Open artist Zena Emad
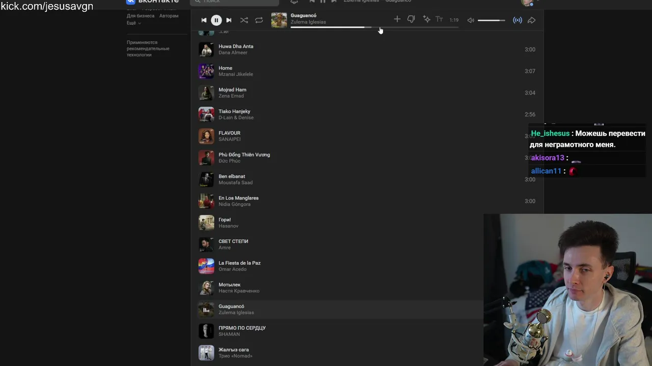Viewport: 652px width, 366px height. coord(231,96)
